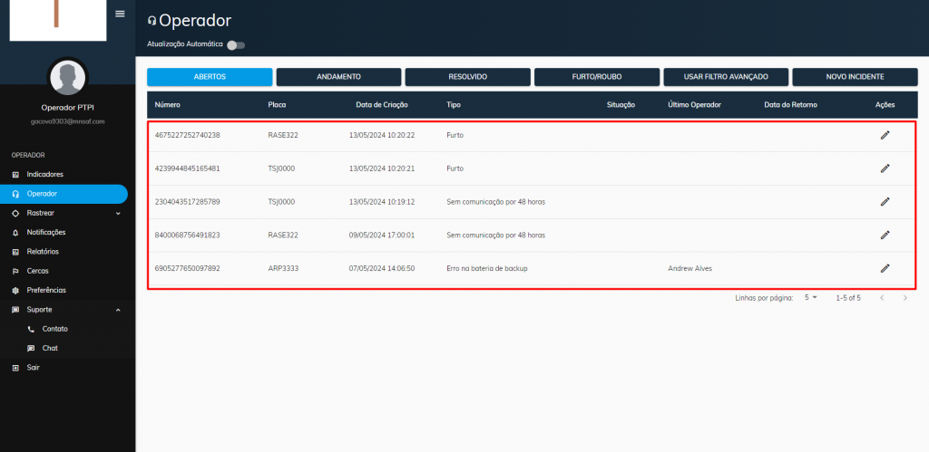Click number 4675227252740238 cell
Viewport: 929px width, 452px height.
click(187, 135)
